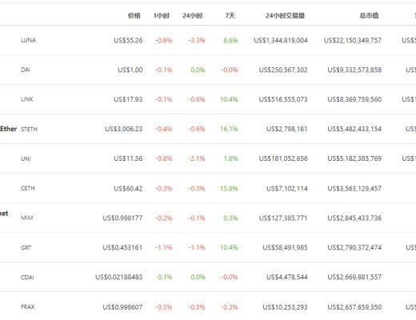Open the GRT coin row
Screen dimensions: 416x320
point(208,248)
